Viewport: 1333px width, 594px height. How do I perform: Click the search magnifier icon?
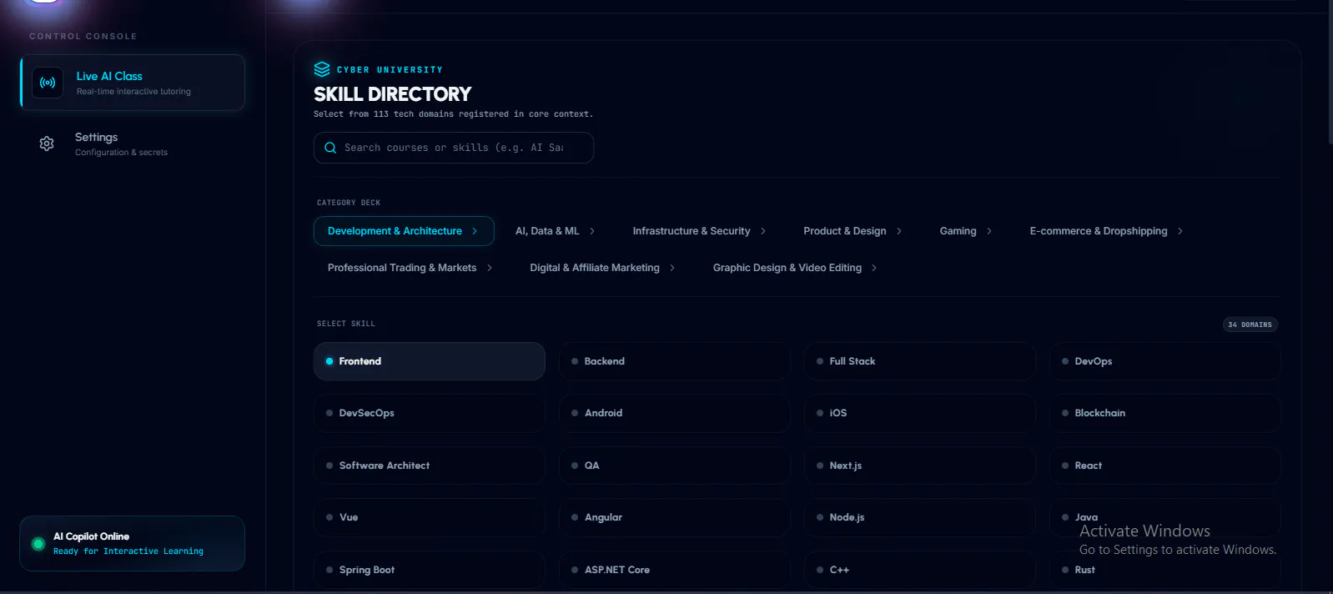tap(330, 148)
